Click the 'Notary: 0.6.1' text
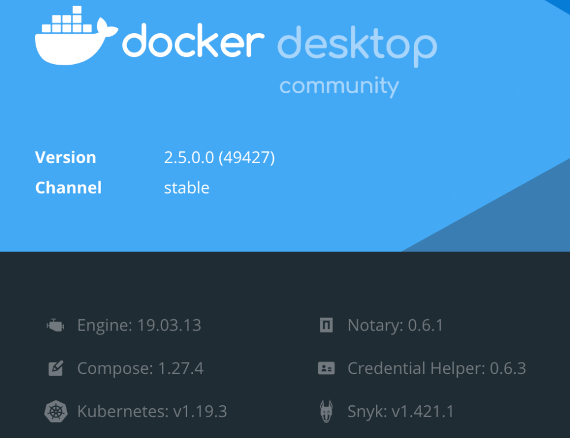Viewport: 570px width, 438px height. tap(395, 325)
